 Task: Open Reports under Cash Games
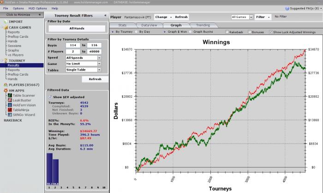click(13, 32)
